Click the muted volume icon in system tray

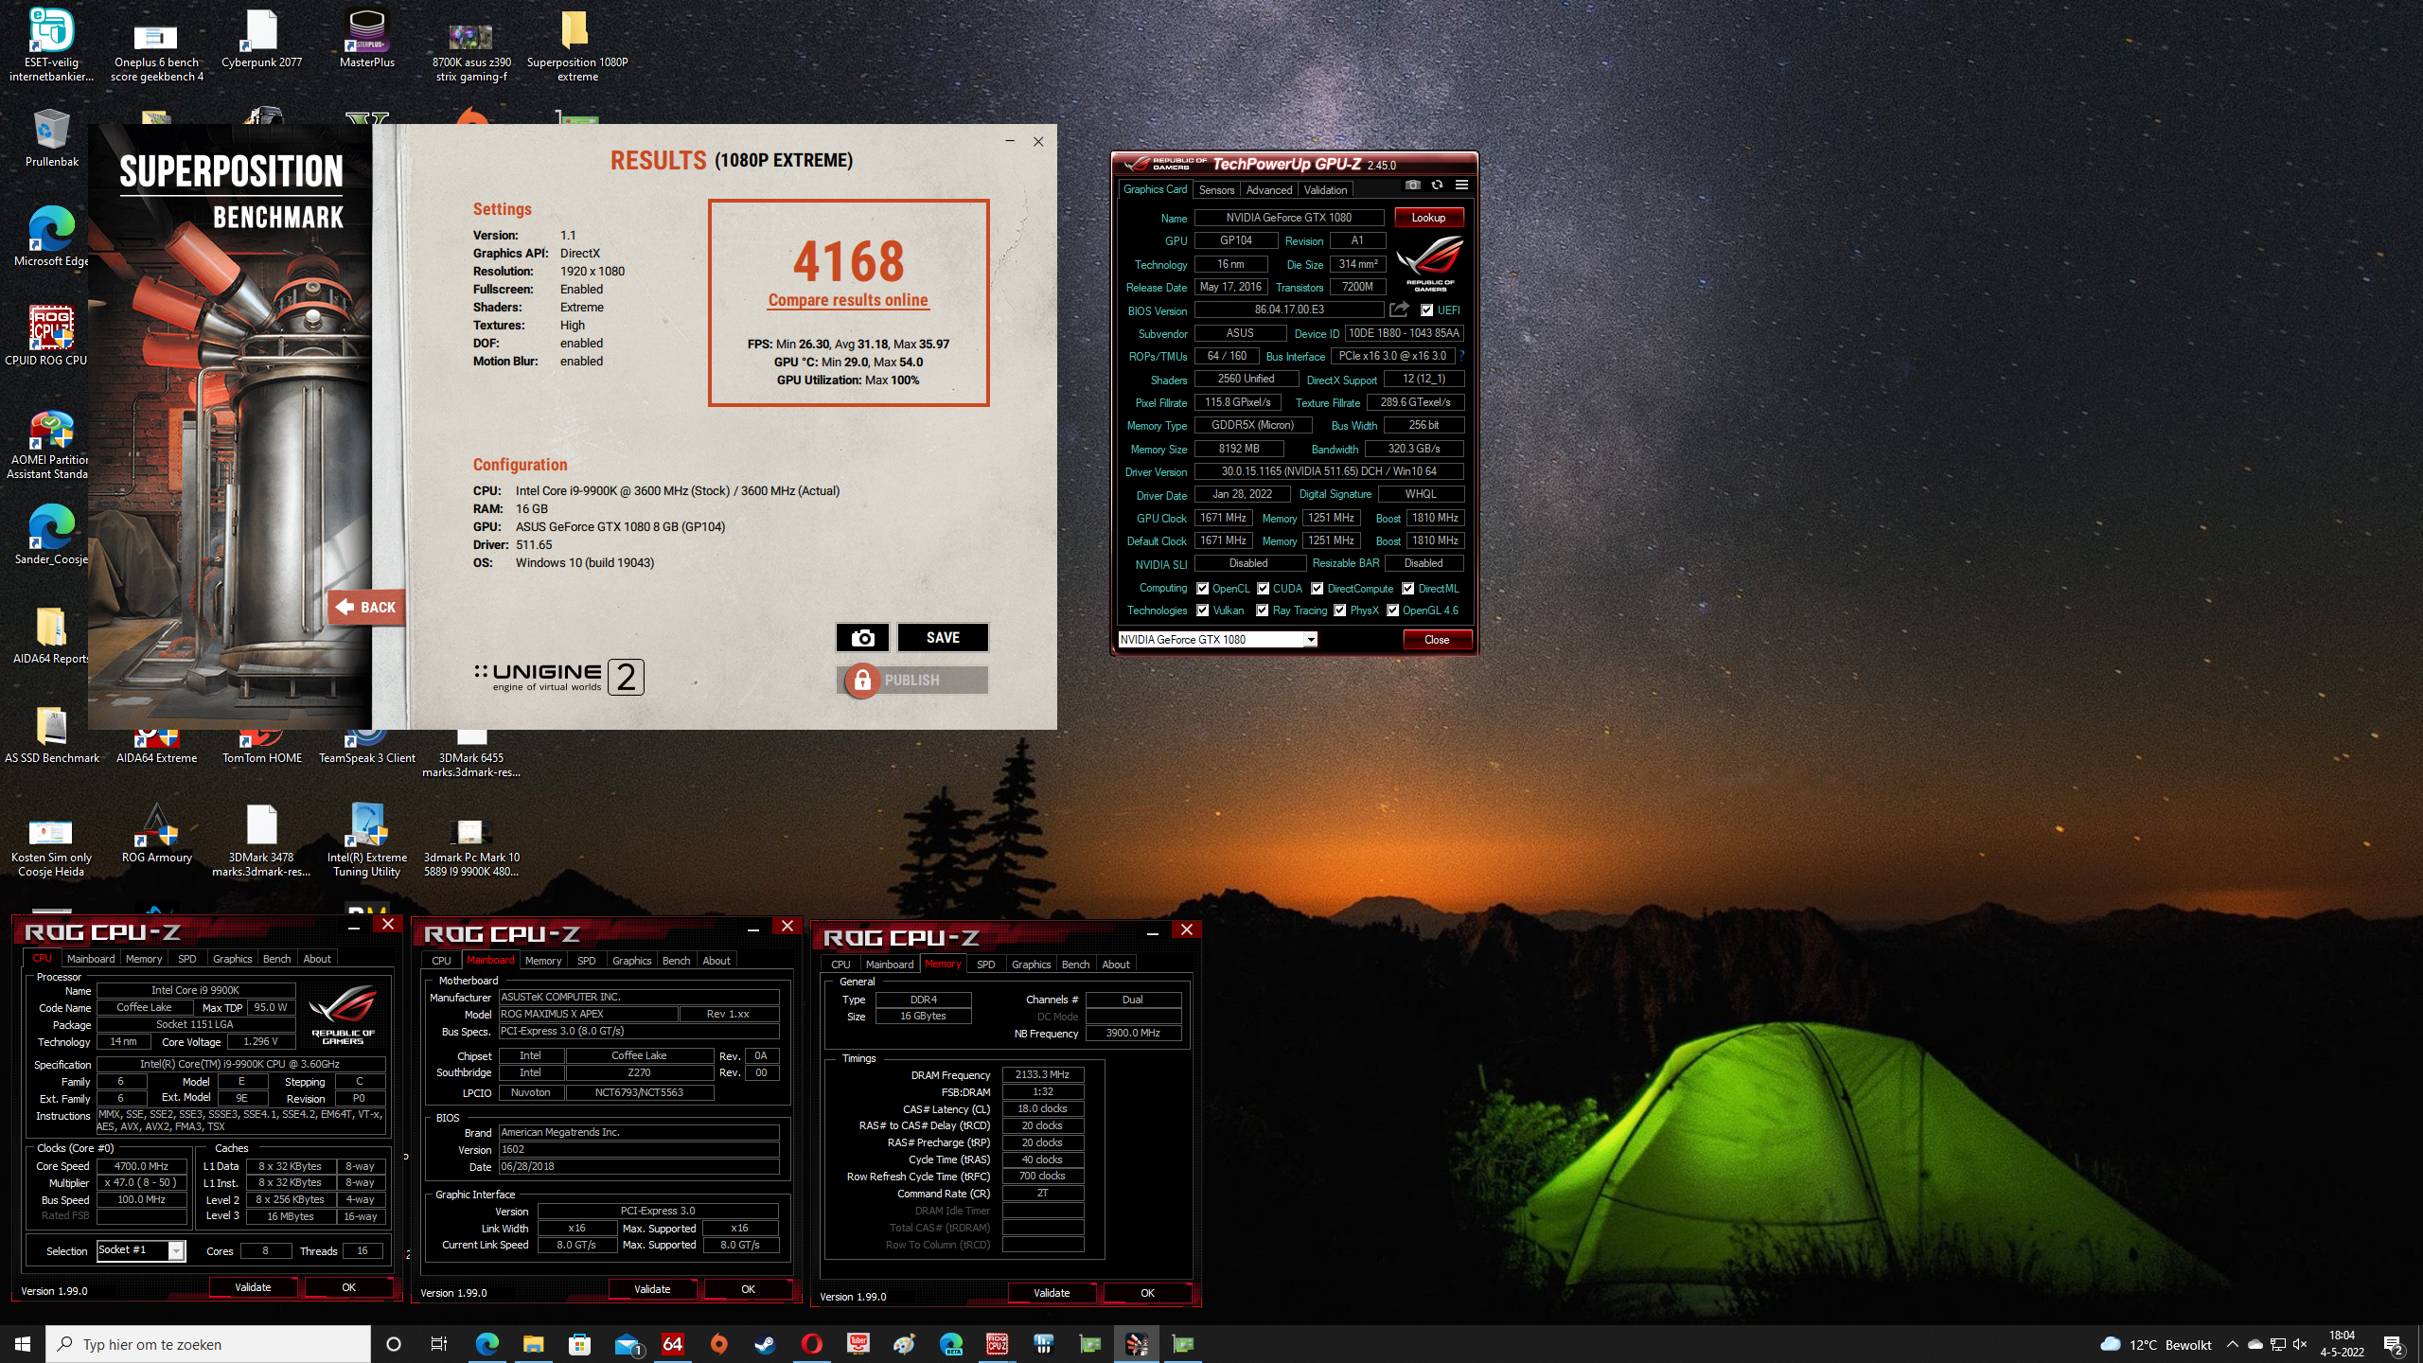(2300, 1344)
